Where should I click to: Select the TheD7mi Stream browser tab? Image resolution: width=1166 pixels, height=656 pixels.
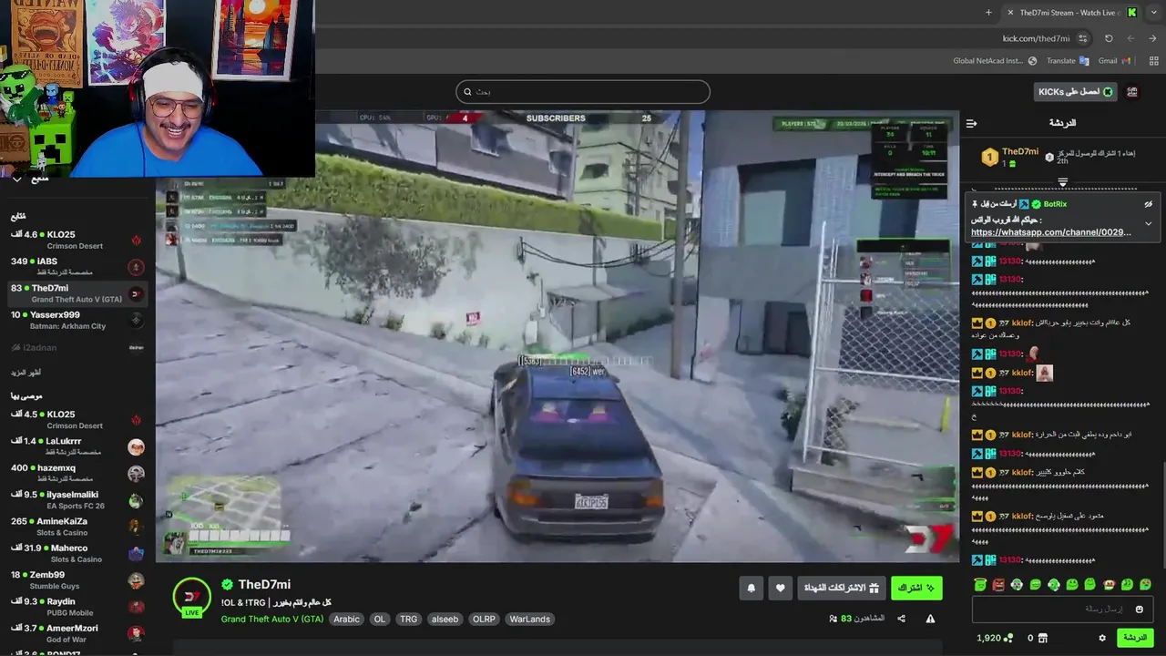tap(1073, 13)
